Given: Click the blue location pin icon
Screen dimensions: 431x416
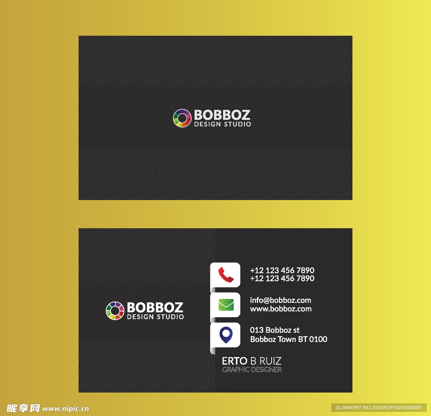Looking at the screenshot, I should click(226, 335).
